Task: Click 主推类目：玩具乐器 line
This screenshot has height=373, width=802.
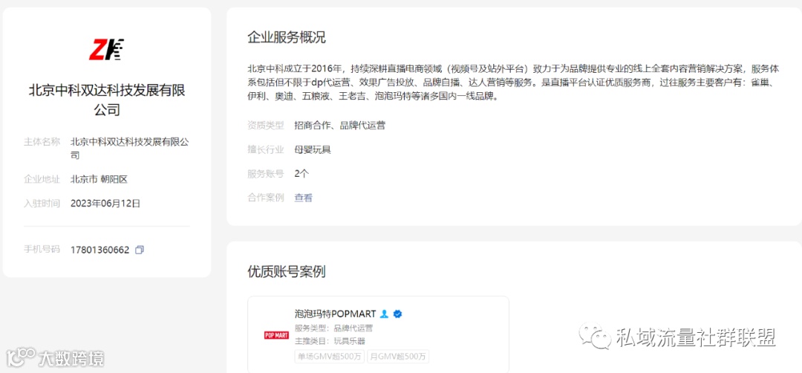Action: coord(330,341)
